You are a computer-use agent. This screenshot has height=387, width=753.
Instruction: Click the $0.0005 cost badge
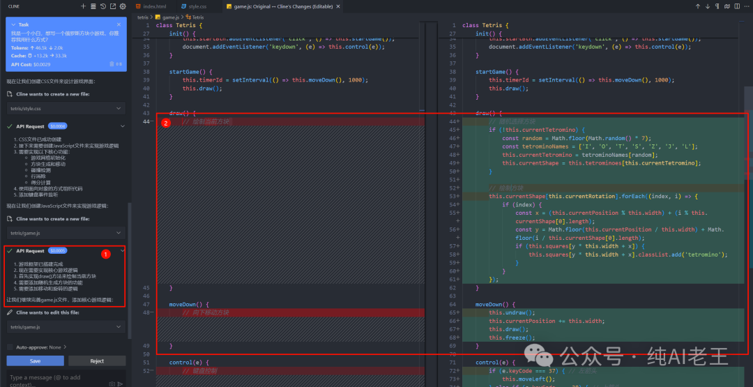click(58, 250)
